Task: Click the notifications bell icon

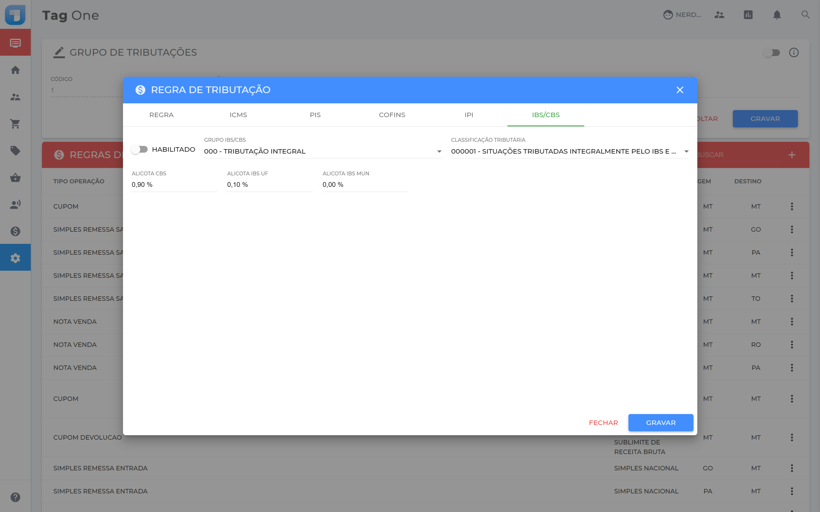Action: pos(777,15)
